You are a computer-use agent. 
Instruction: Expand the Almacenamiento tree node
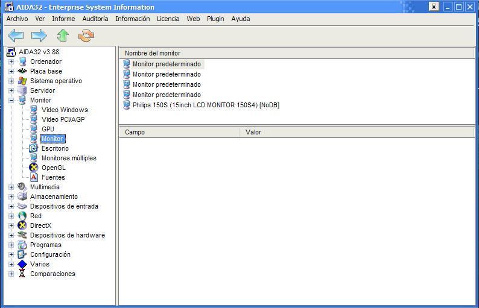[x=11, y=196]
